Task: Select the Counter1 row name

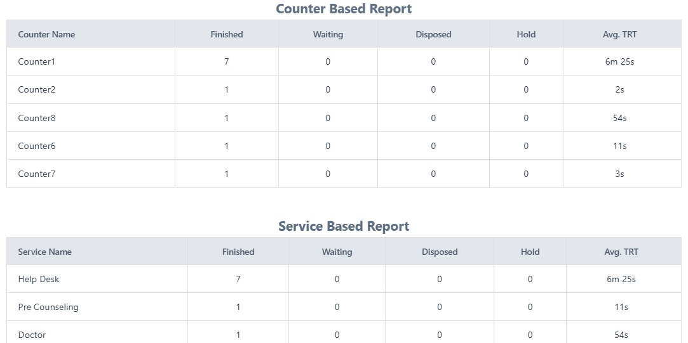Action: 37,61
